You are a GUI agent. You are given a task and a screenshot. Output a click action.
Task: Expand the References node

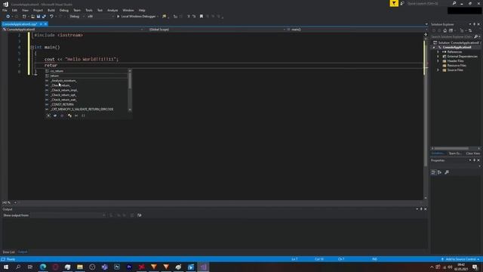pyautogui.click(x=438, y=52)
